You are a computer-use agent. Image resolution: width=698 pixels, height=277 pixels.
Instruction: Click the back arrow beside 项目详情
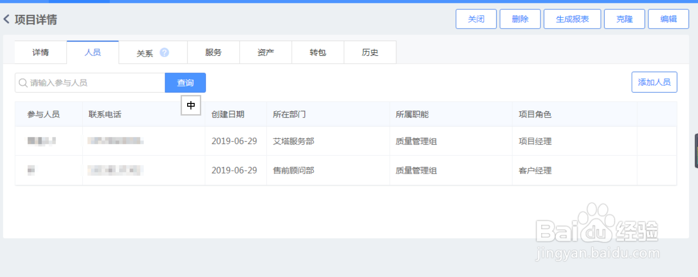pyautogui.click(x=7, y=19)
